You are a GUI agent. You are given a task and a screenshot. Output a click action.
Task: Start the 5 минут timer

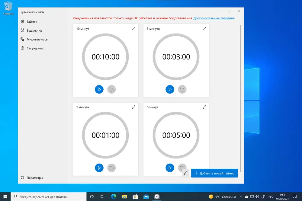coord(170,168)
